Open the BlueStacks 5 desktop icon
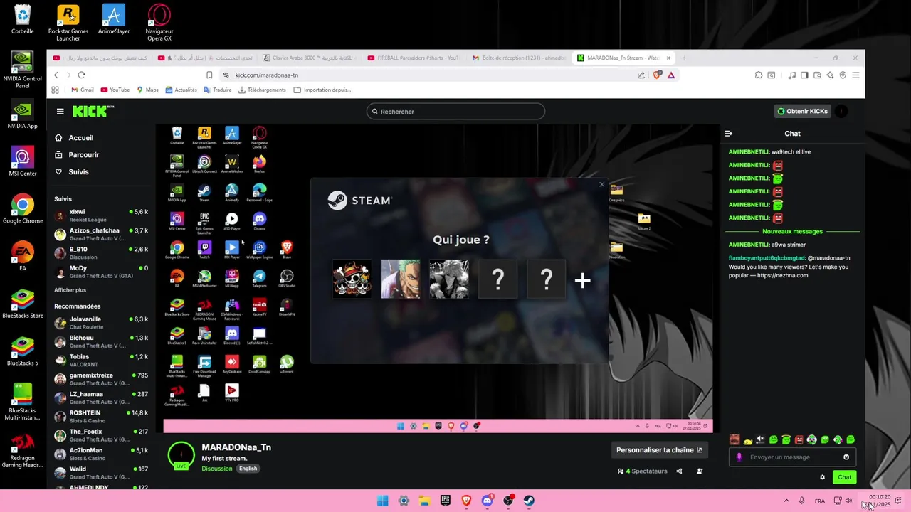 tap(22, 351)
